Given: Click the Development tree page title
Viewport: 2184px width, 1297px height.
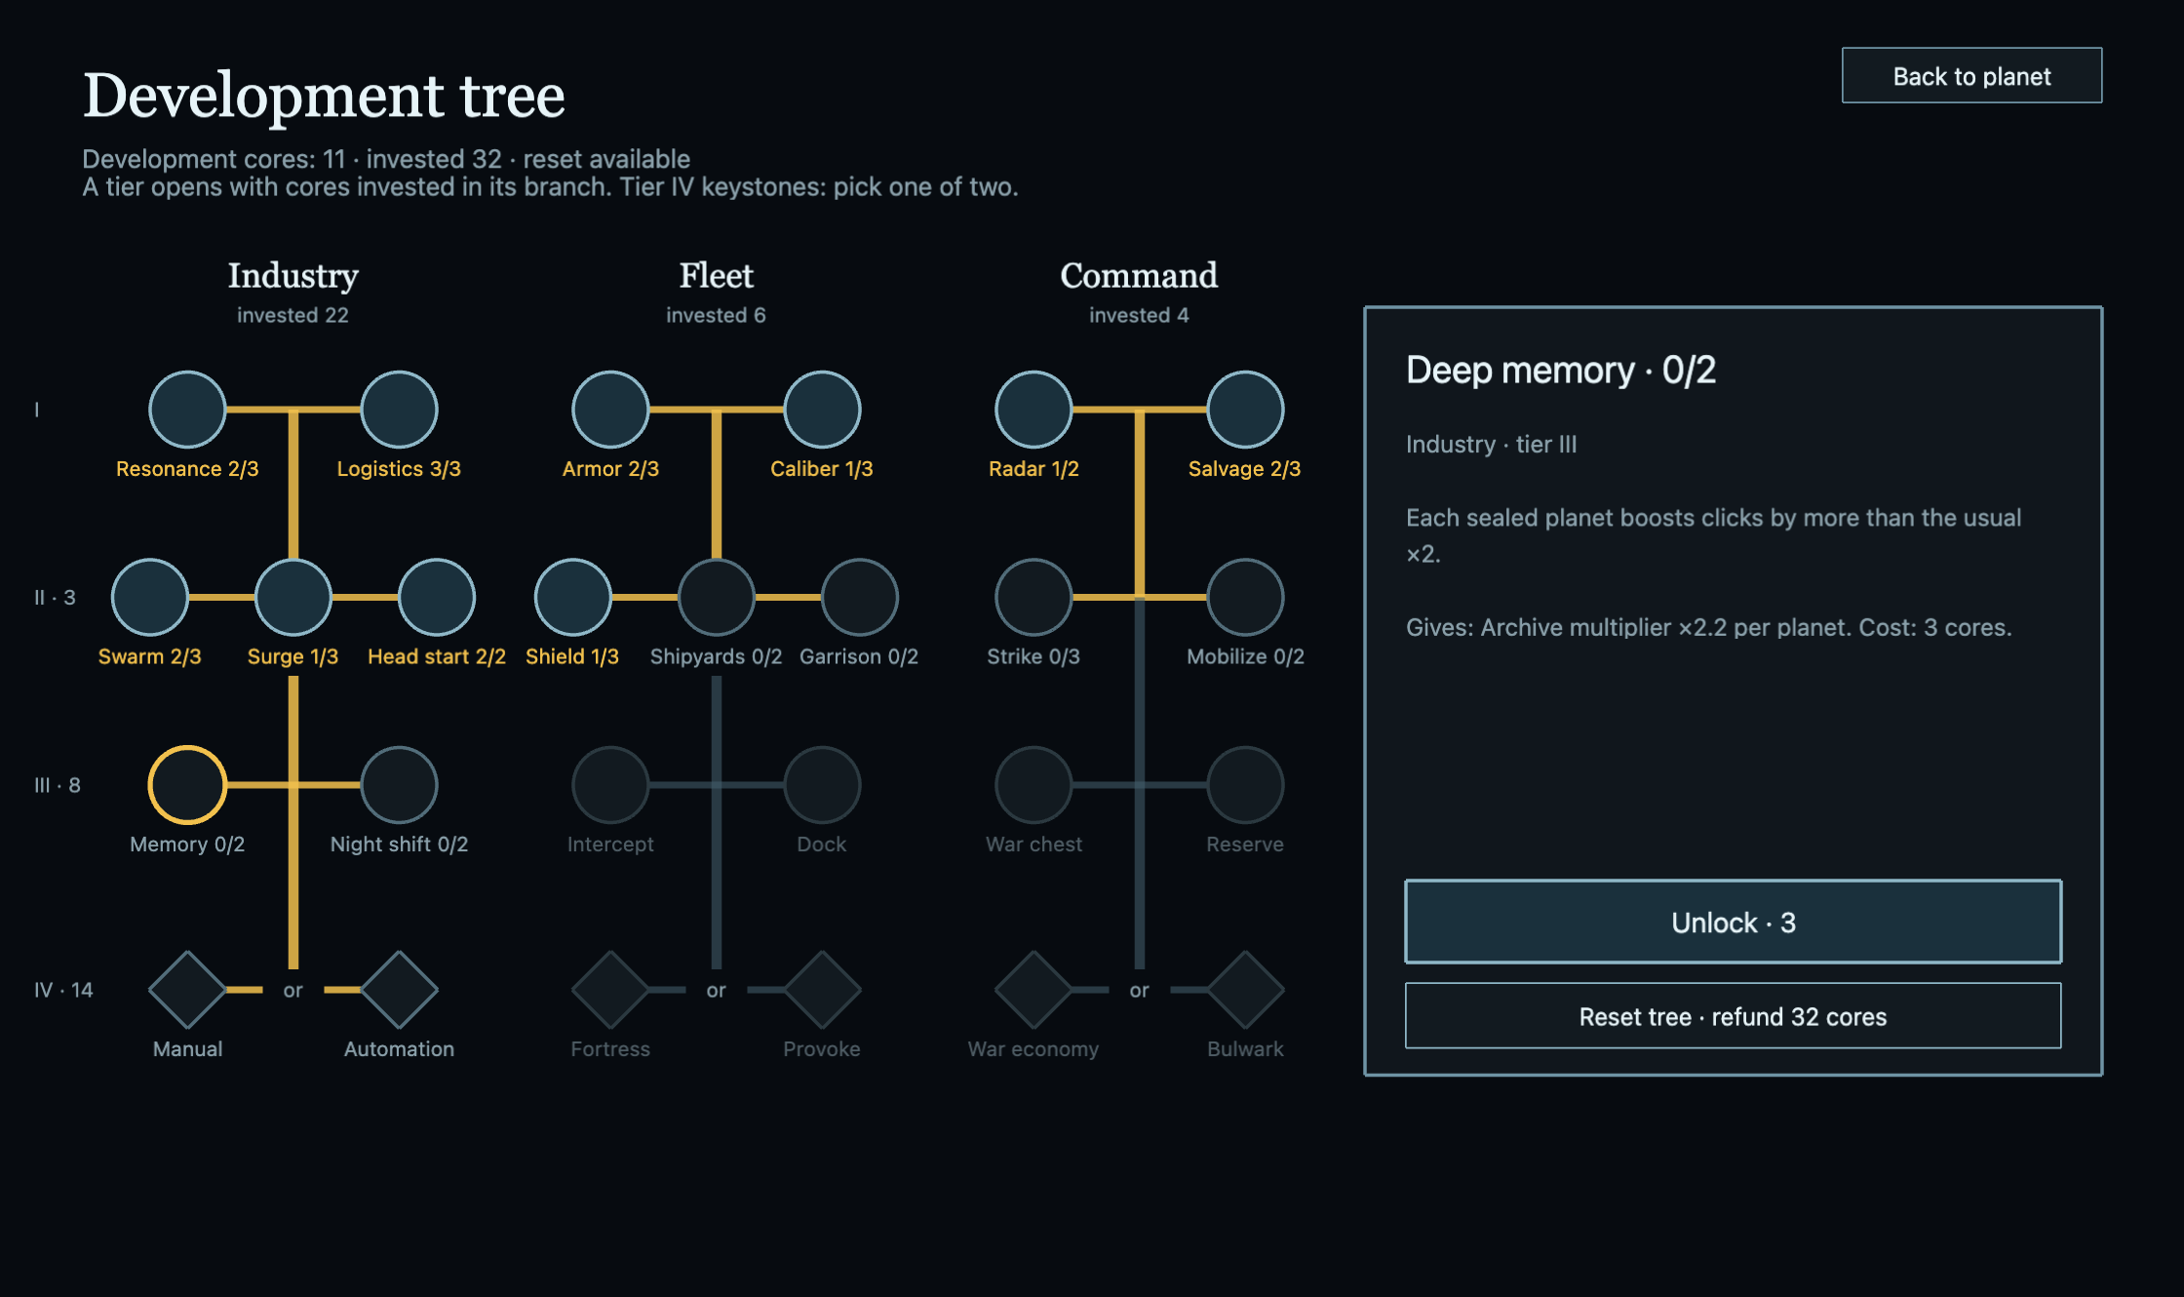Looking at the screenshot, I should click(324, 96).
